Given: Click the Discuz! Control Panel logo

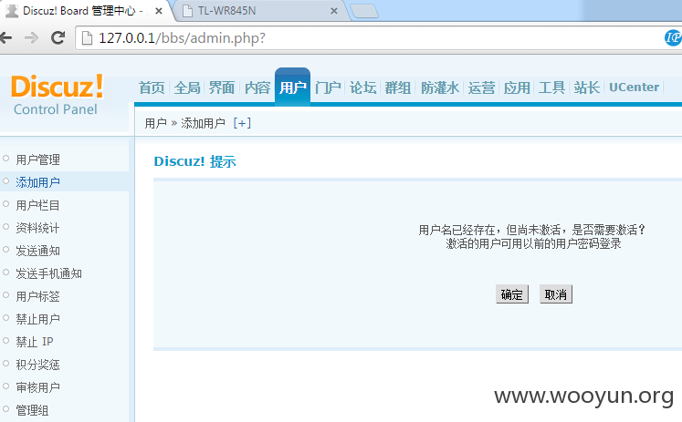Looking at the screenshot, I should click(x=57, y=94).
